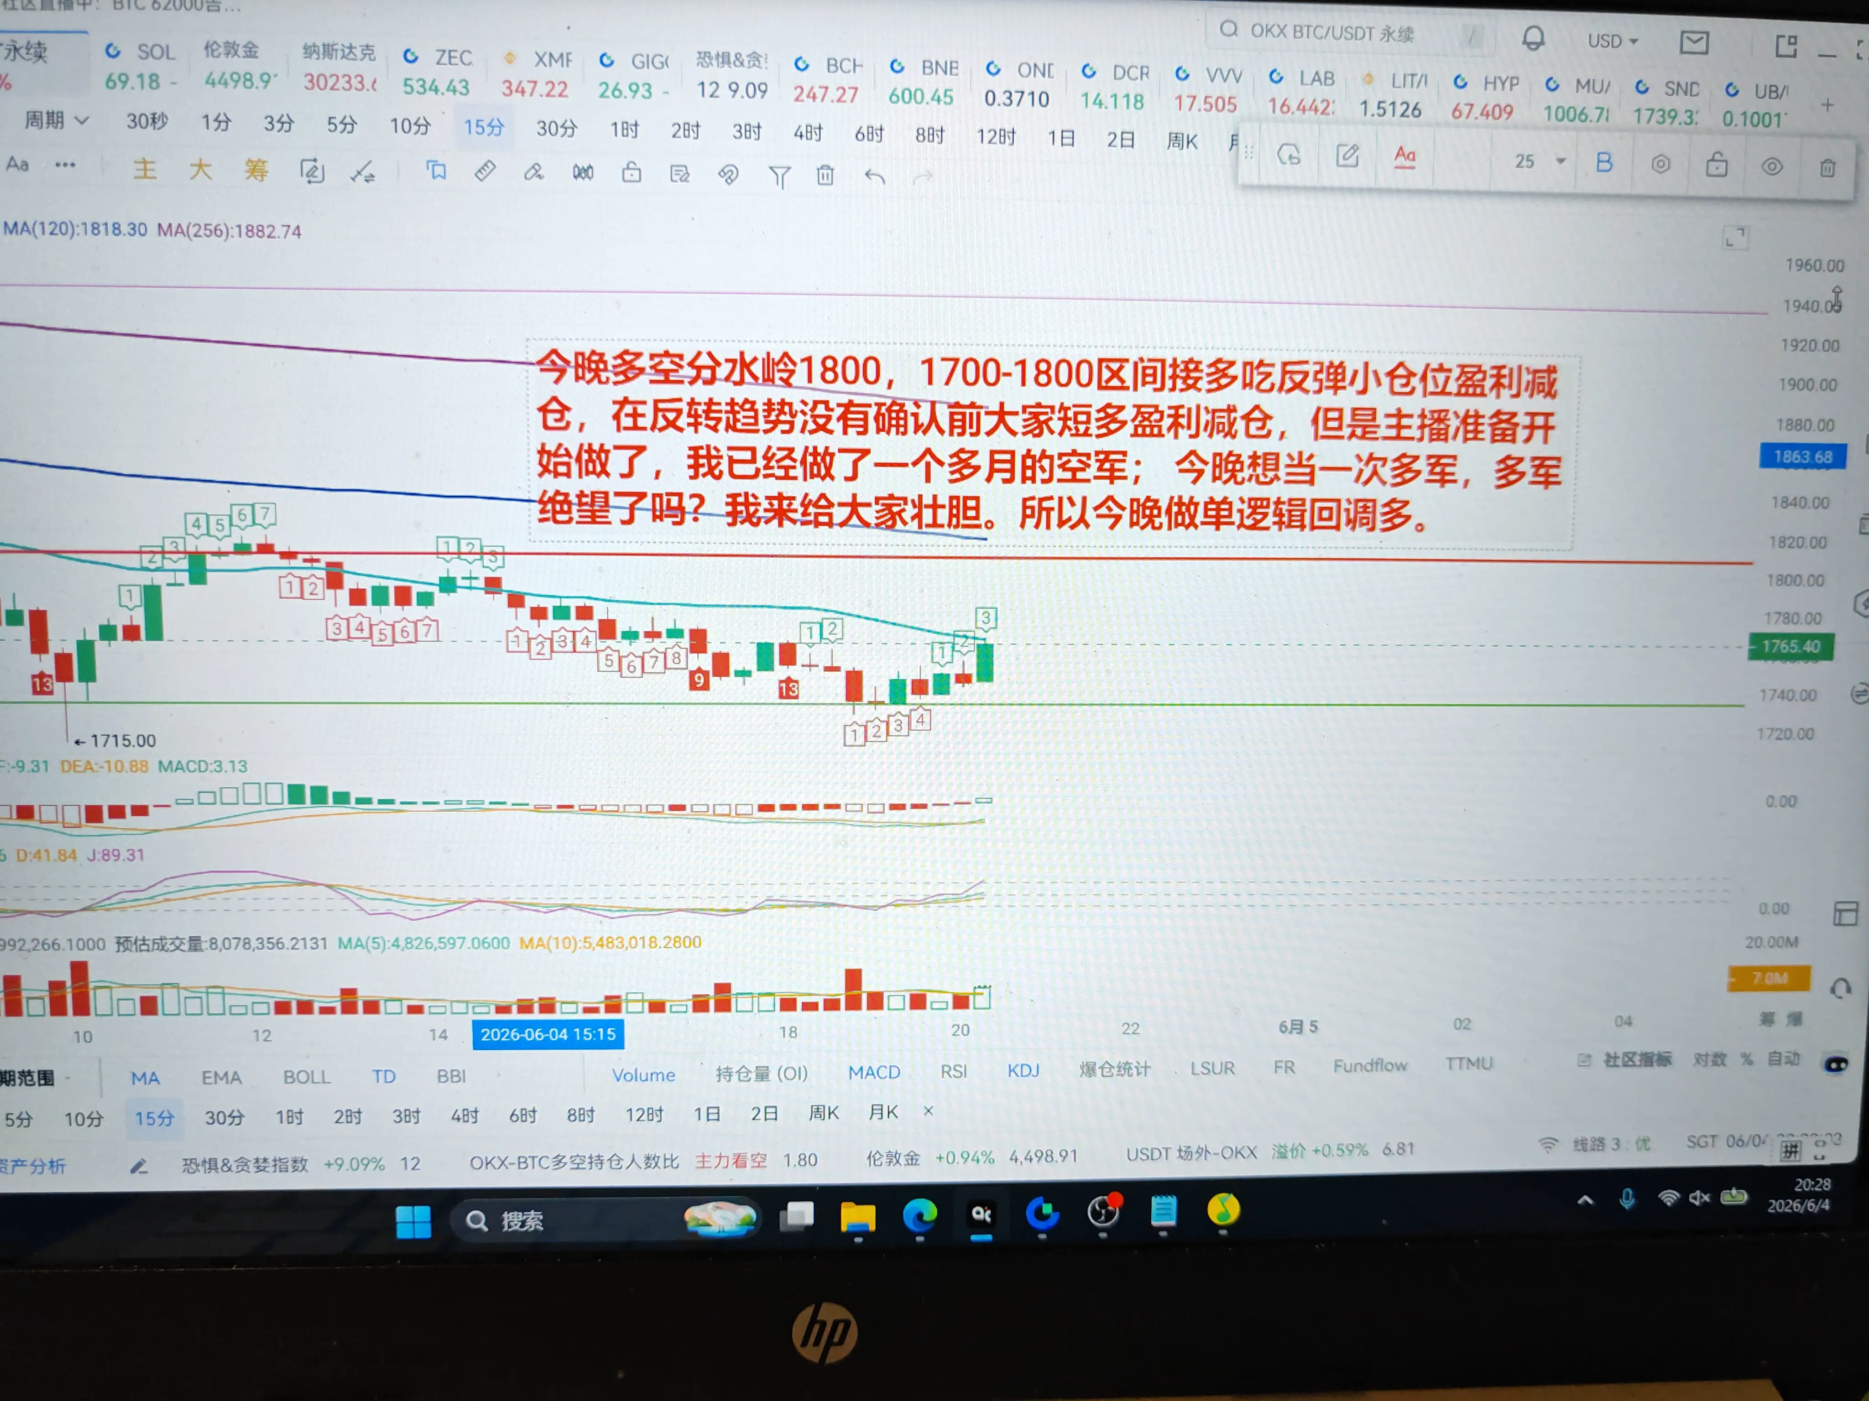Screen dimensions: 1869x1401
Task: Close the bottom timeframe row with the X
Action: tap(928, 1110)
